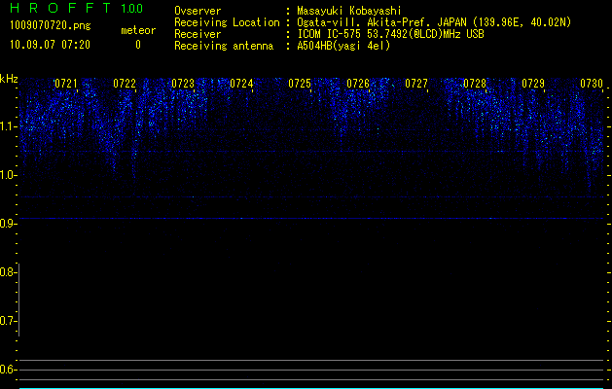
Task: Click the 0730 time marker
Action: point(592,84)
